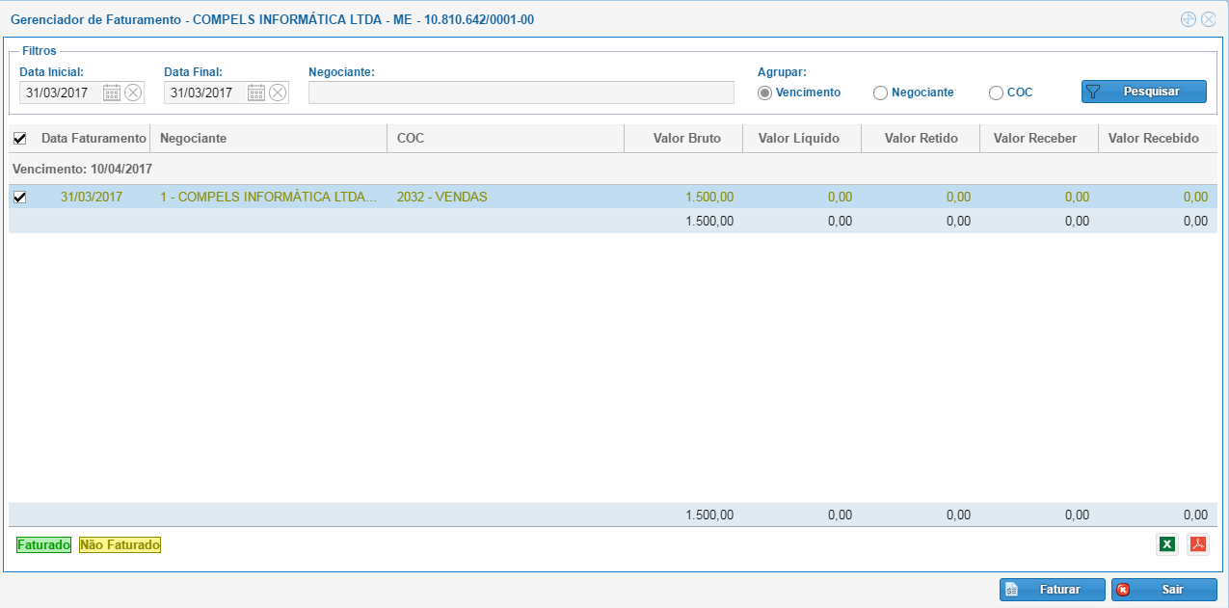Image resolution: width=1229 pixels, height=608 pixels.
Task: Sort by Valor Receber column header
Action: (x=1039, y=139)
